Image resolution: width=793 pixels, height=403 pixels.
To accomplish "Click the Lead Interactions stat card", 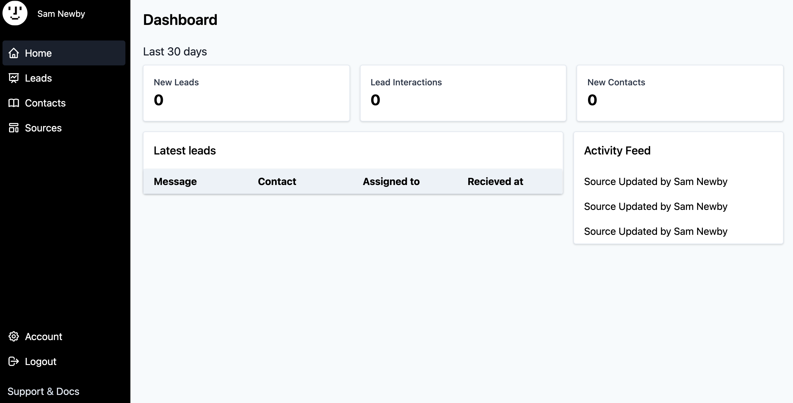I will point(463,93).
